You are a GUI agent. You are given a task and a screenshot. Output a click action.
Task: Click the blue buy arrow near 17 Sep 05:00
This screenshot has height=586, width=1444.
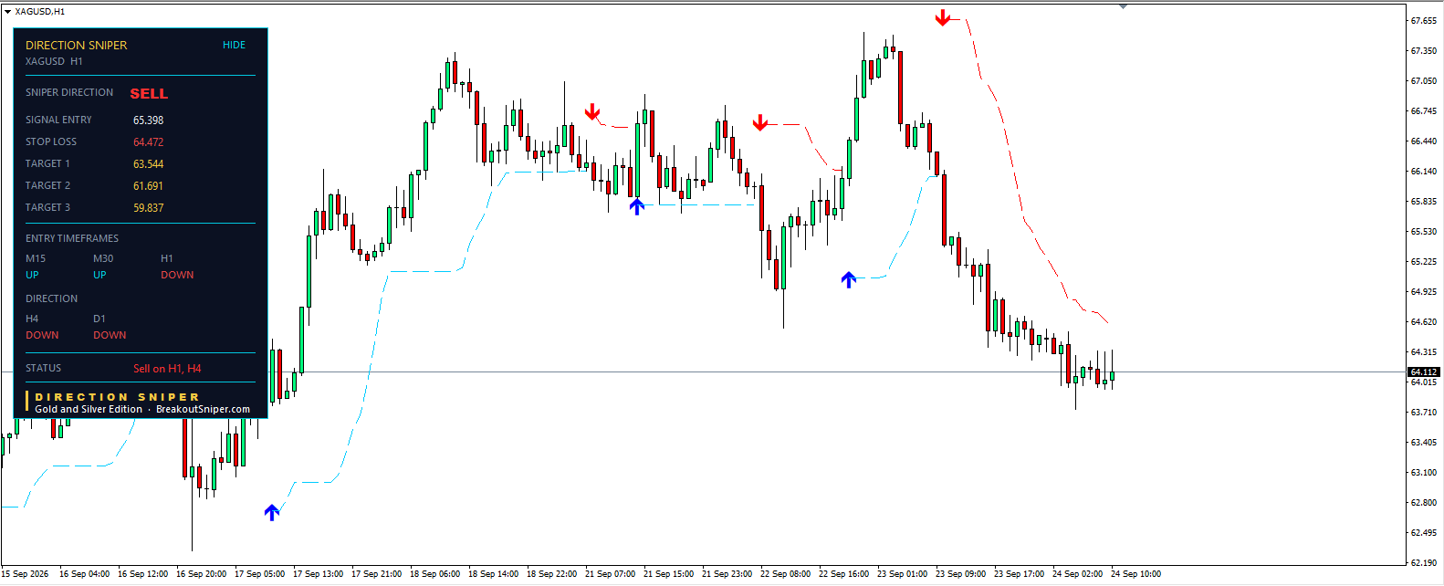272,512
